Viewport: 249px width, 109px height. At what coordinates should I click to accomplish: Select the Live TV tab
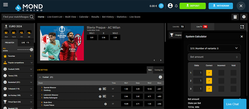pyautogui.click(x=202, y=27)
